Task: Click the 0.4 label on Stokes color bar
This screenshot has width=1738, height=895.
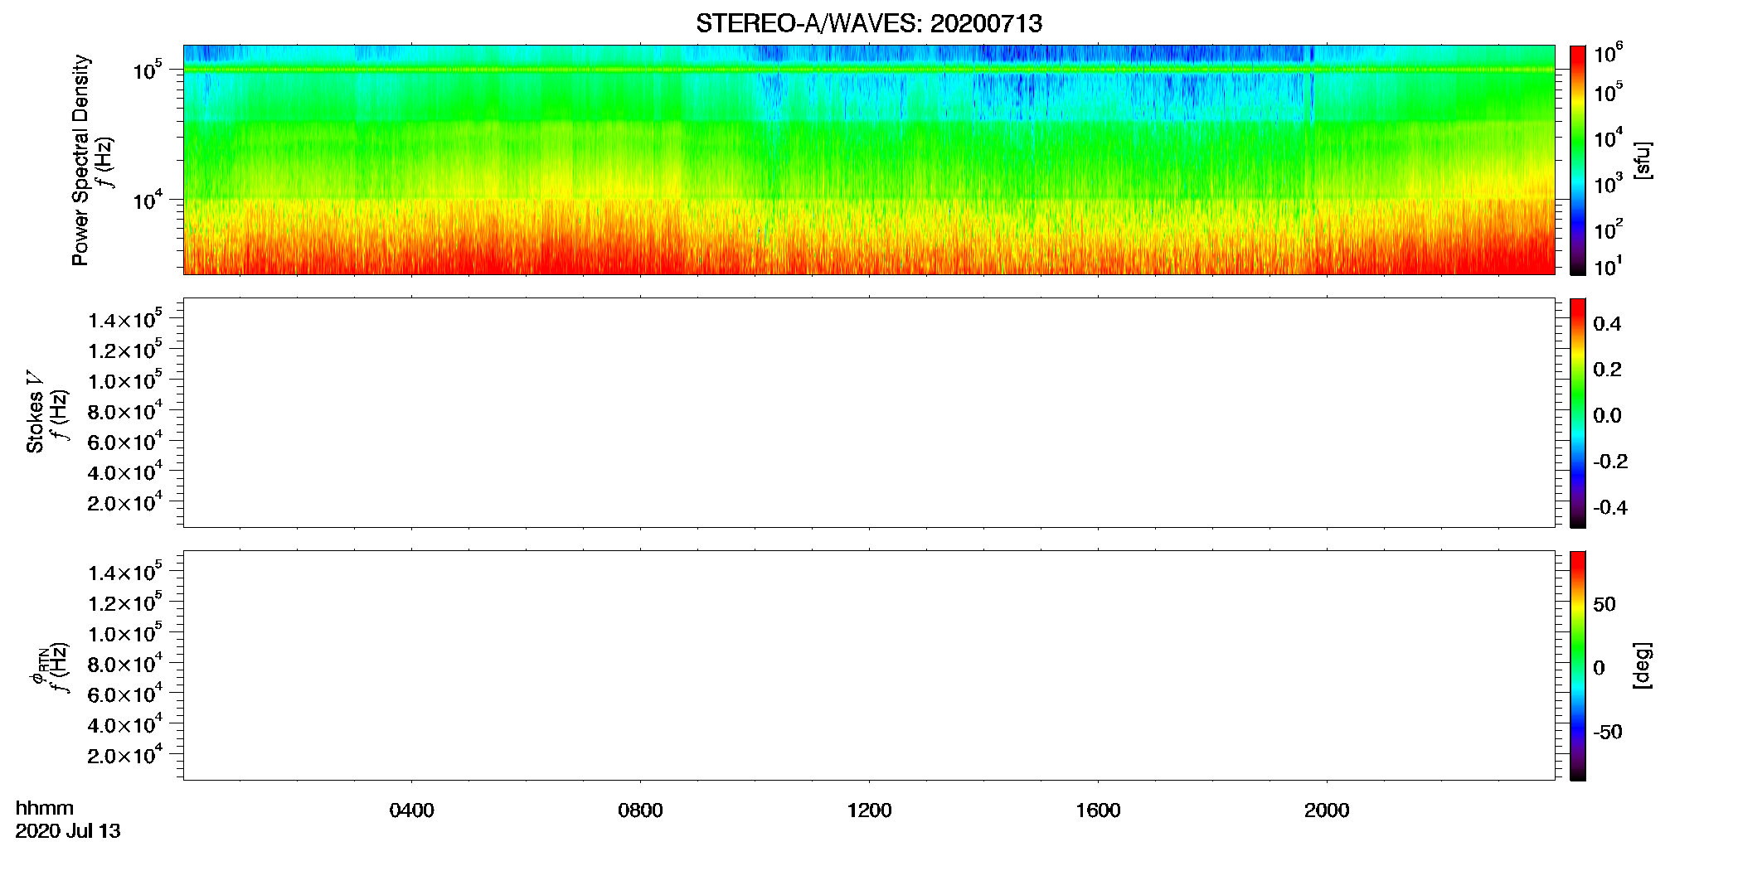Action: 1607,324
